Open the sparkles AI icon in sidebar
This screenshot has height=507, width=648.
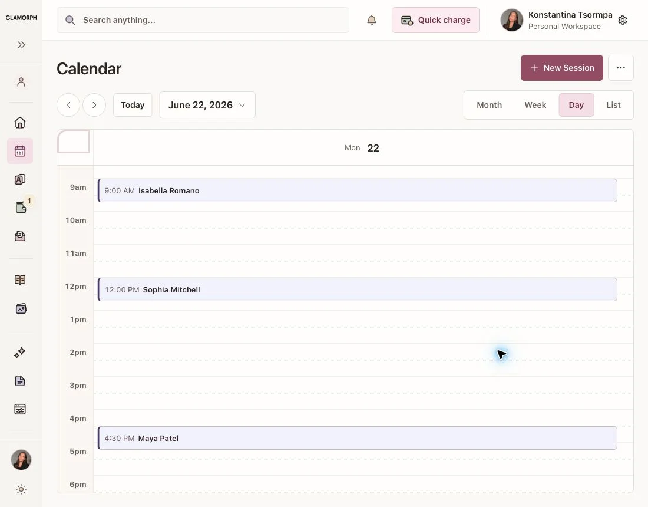(x=20, y=353)
